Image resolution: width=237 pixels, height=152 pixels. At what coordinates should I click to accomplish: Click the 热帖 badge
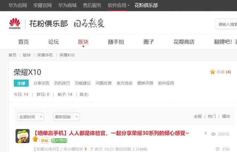(45, 141)
